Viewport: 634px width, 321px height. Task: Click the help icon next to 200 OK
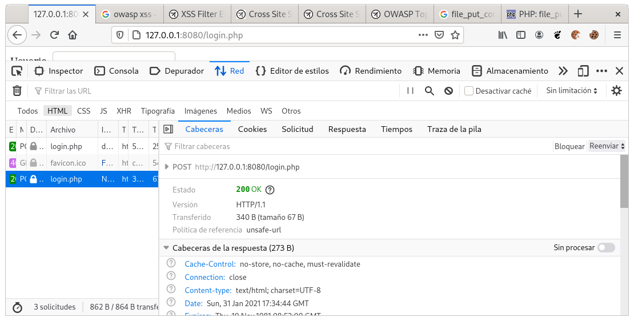270,190
